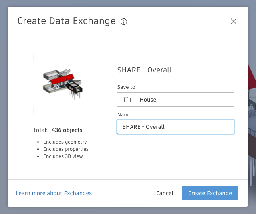The width and height of the screenshot is (256, 214).
Task: Click the info icon beside Create Data Exchange
Action: pyautogui.click(x=124, y=22)
